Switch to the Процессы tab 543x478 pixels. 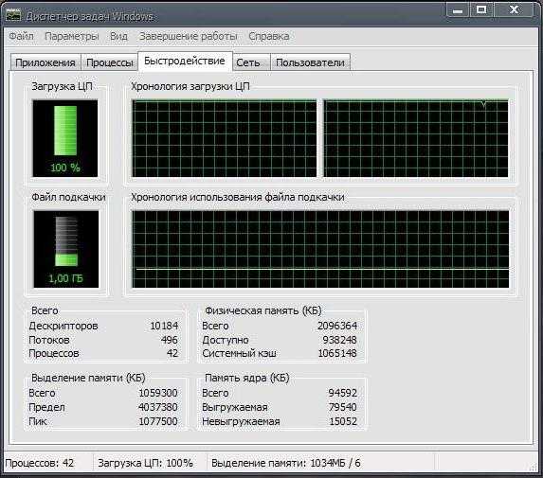click(109, 62)
